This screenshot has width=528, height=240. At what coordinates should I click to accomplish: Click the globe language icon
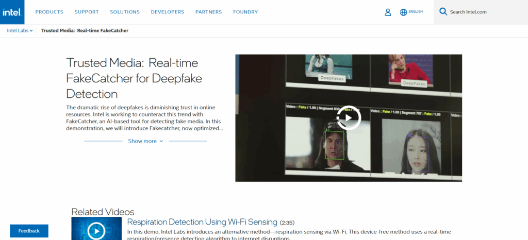point(403,12)
